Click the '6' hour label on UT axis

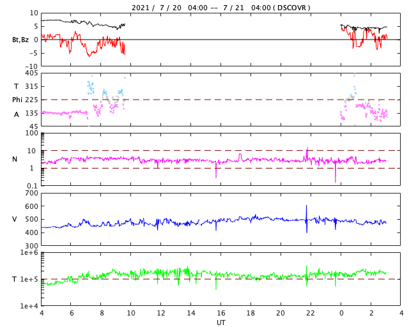click(71, 313)
